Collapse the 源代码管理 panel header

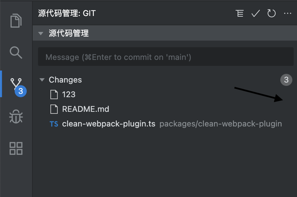[x=41, y=33]
